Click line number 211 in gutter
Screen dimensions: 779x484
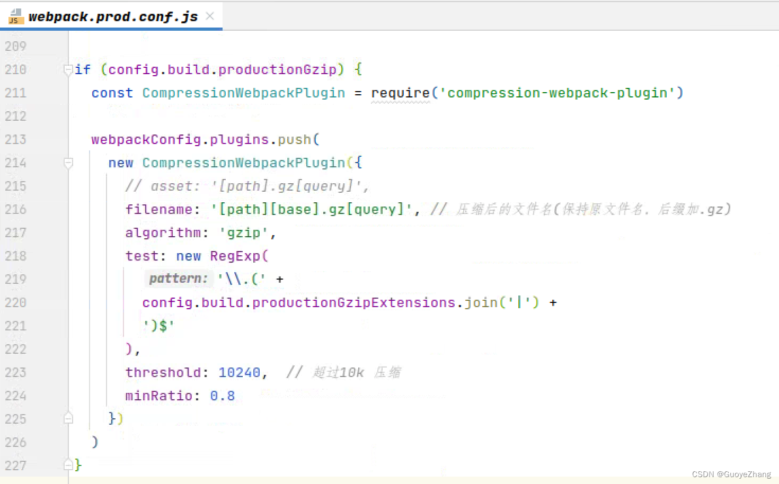15,93
